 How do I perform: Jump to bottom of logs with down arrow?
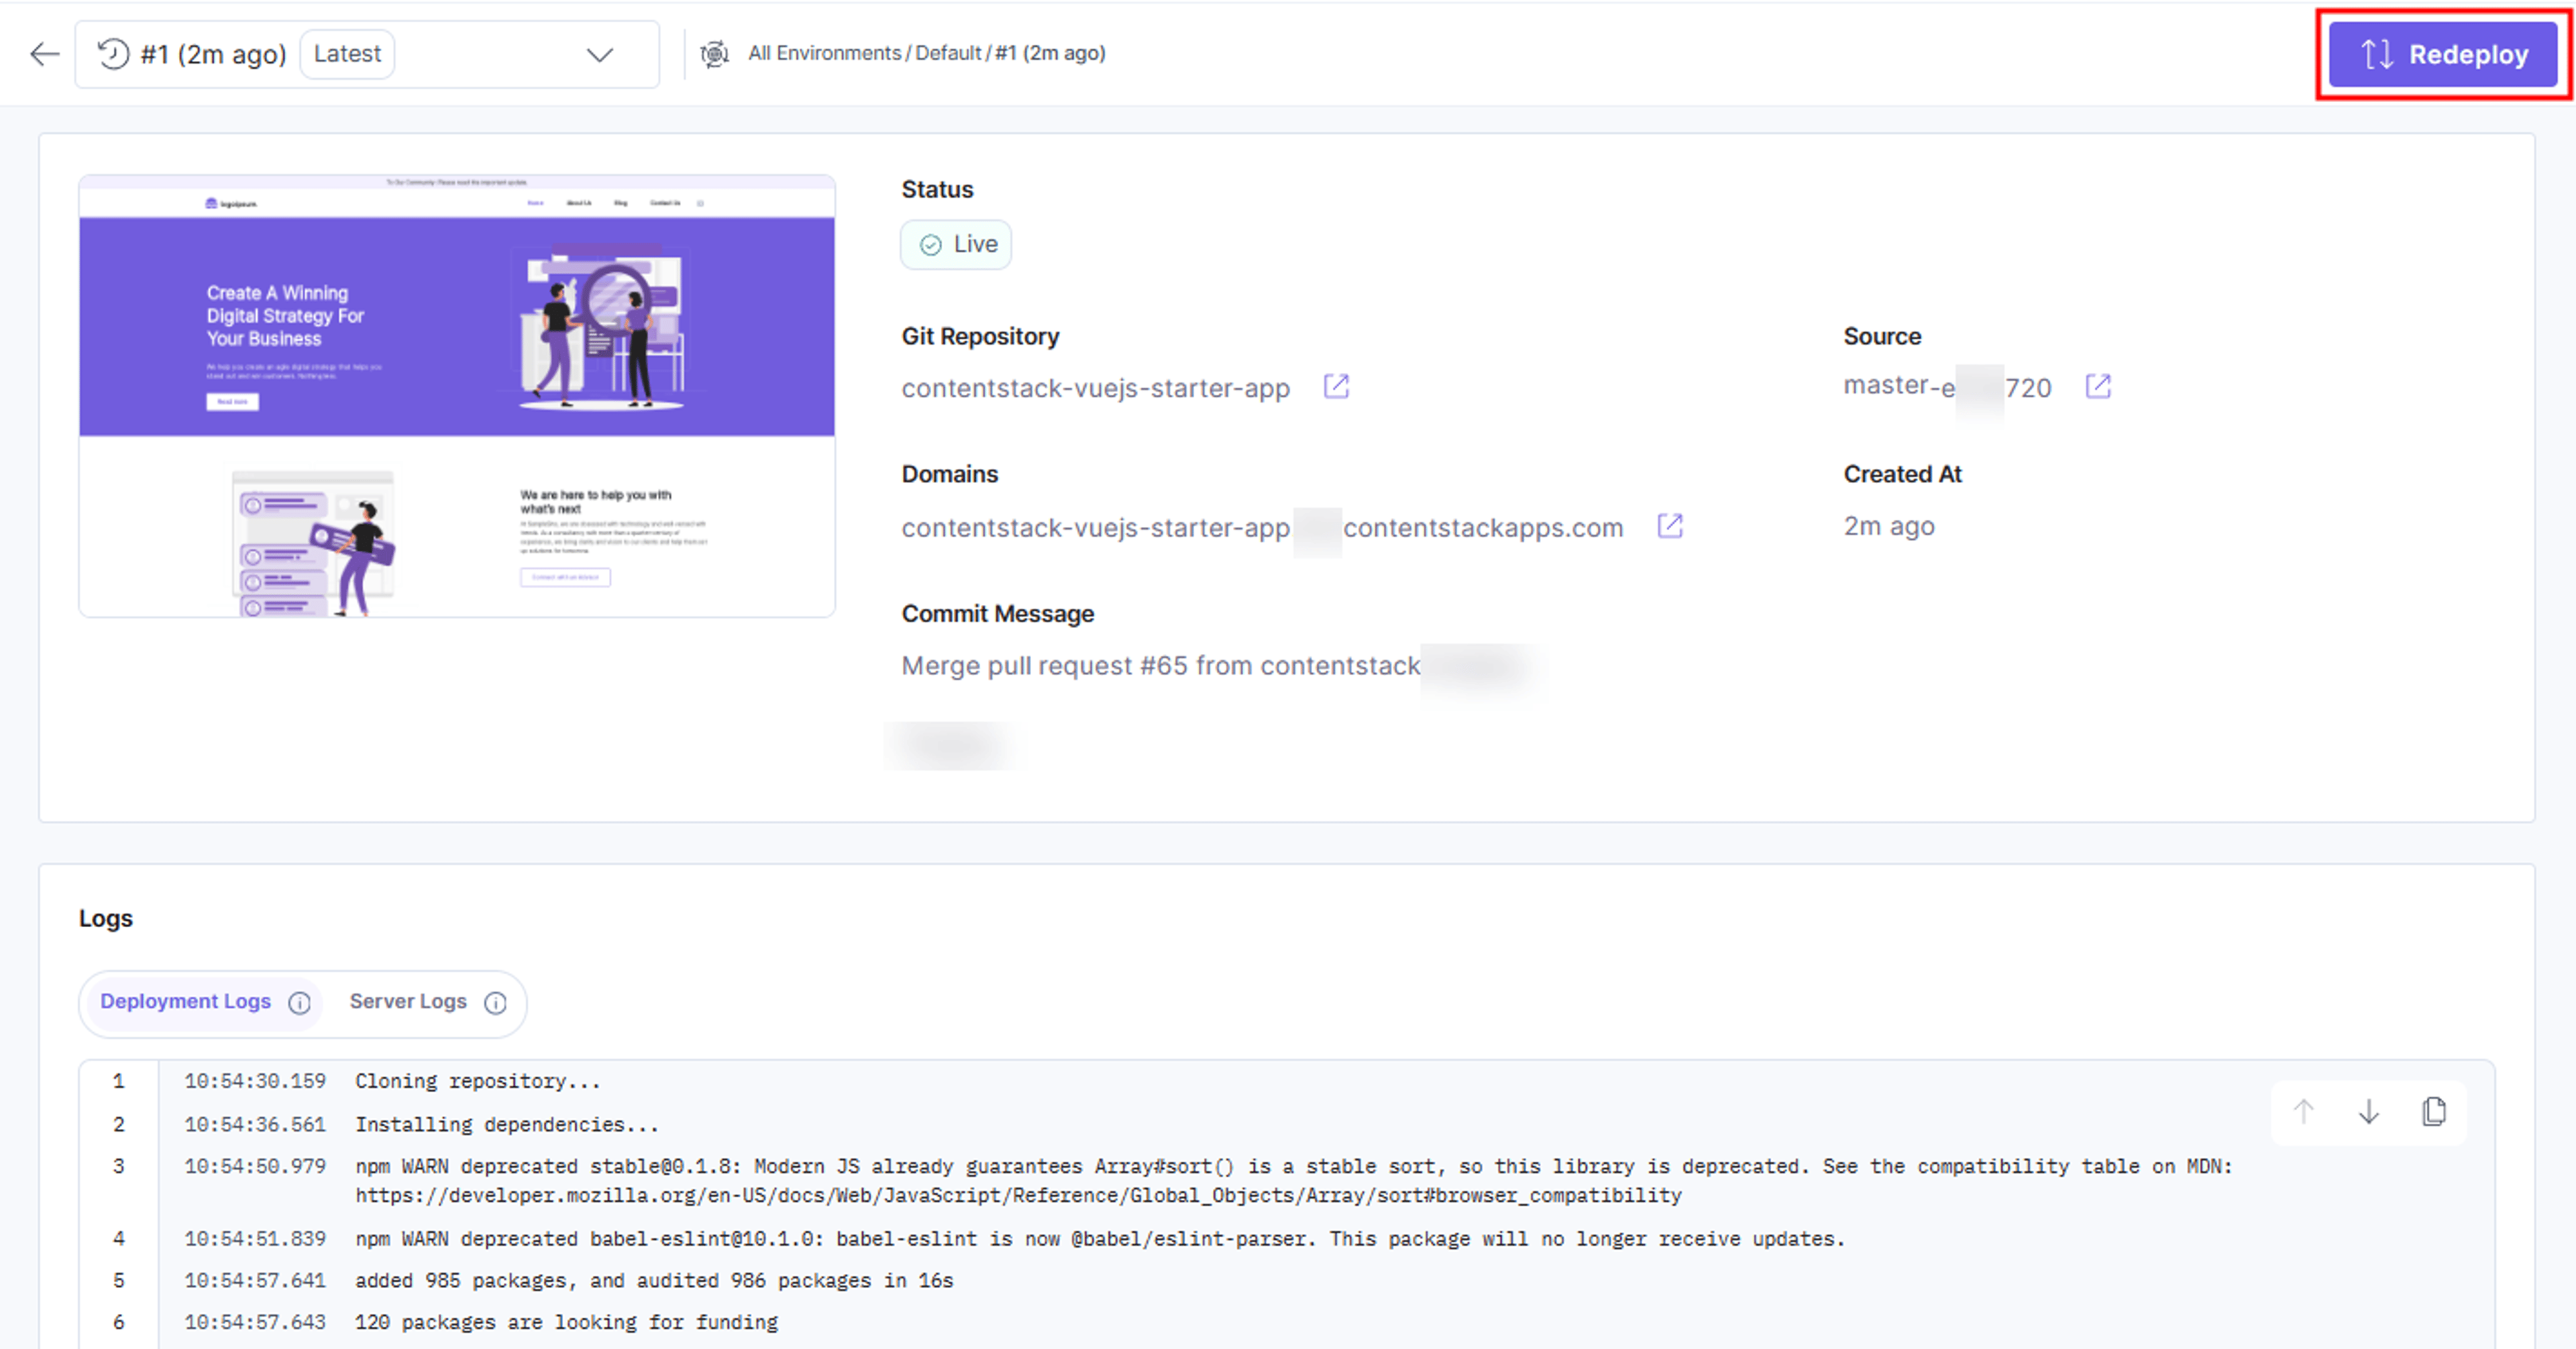click(x=2368, y=1112)
